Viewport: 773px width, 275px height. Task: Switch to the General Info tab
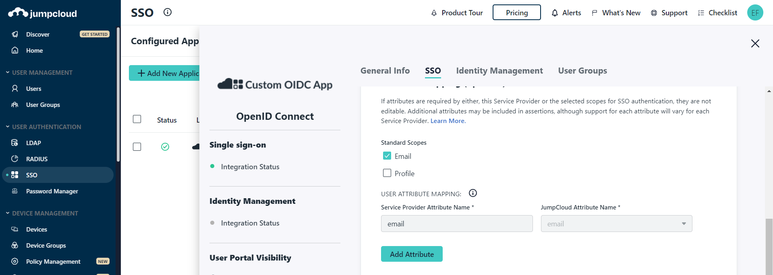pos(385,71)
